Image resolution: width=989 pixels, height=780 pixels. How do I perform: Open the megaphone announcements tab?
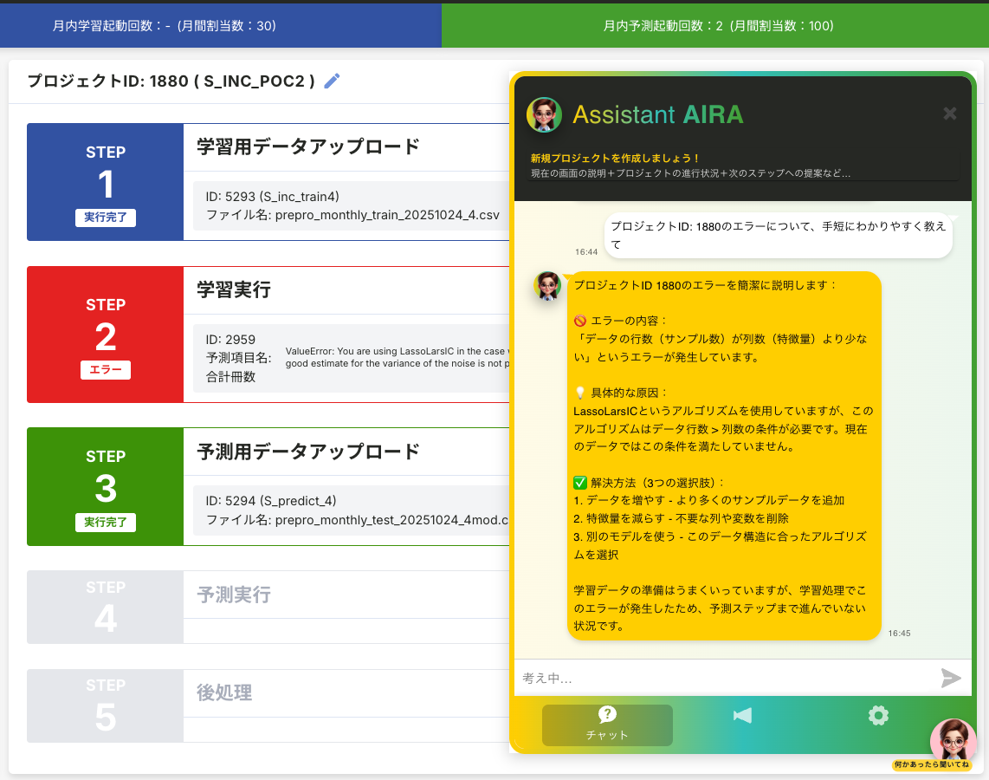742,716
